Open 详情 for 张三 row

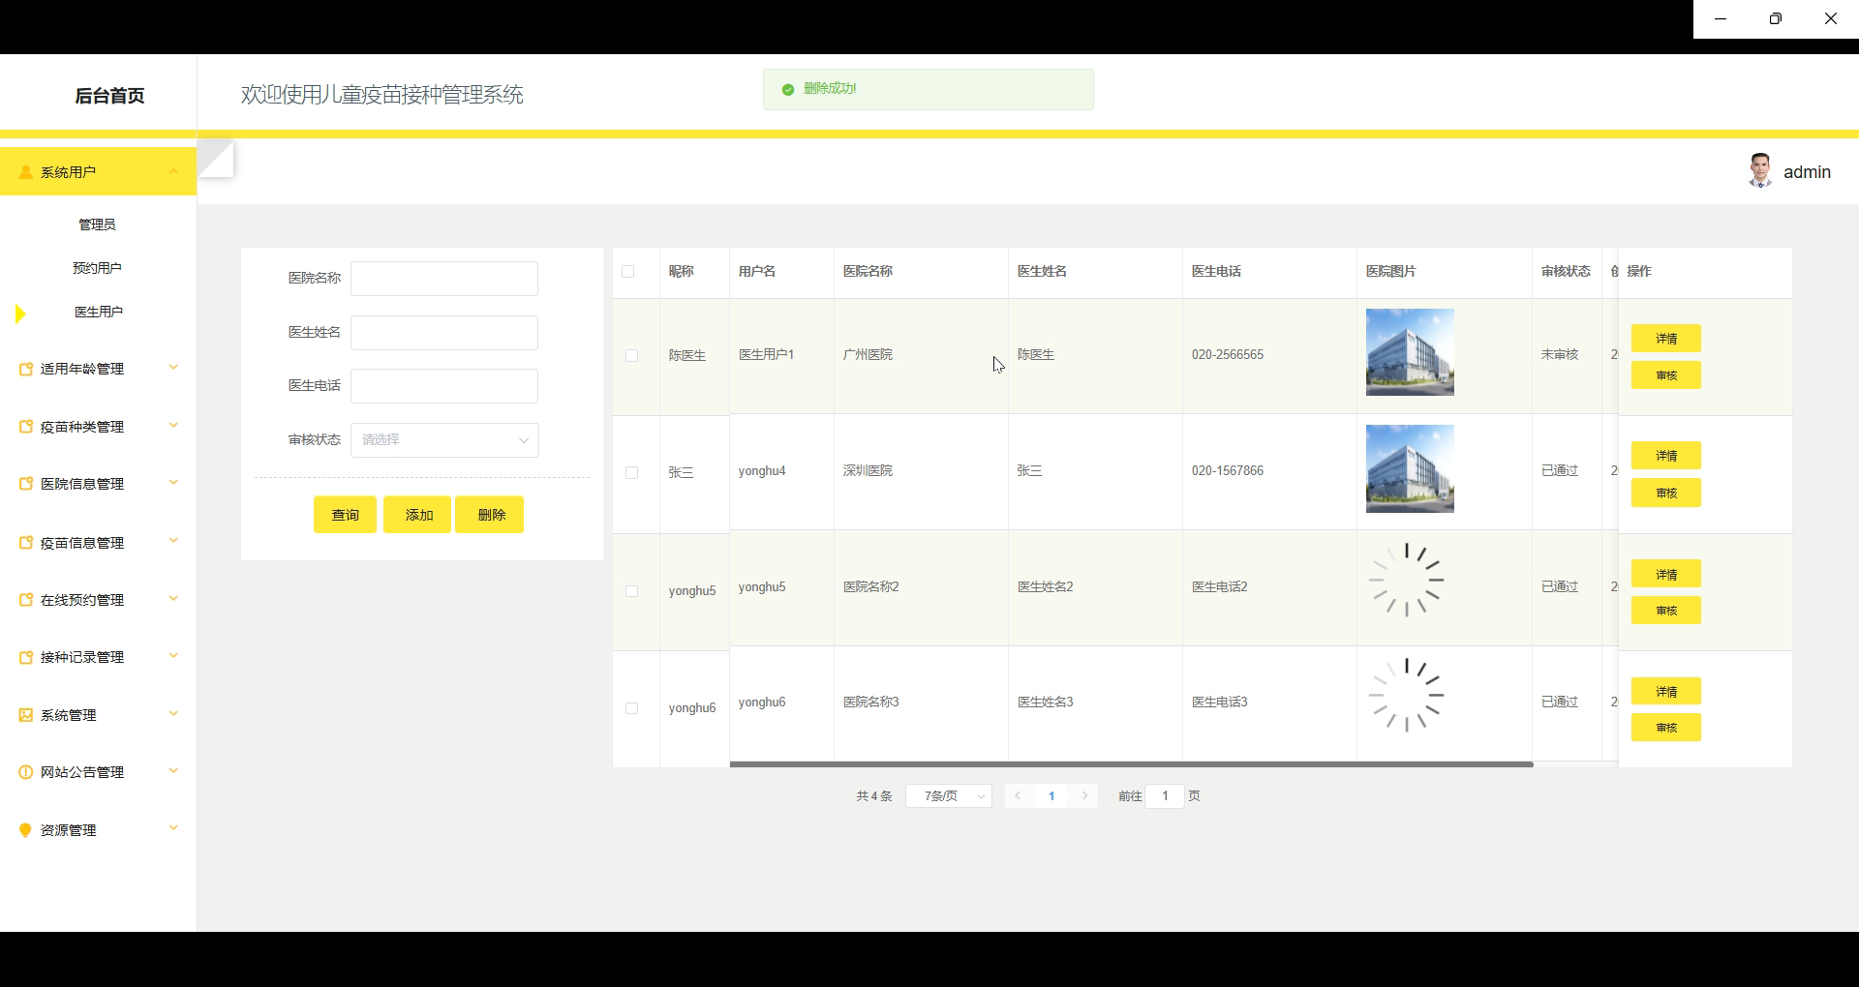point(1665,456)
